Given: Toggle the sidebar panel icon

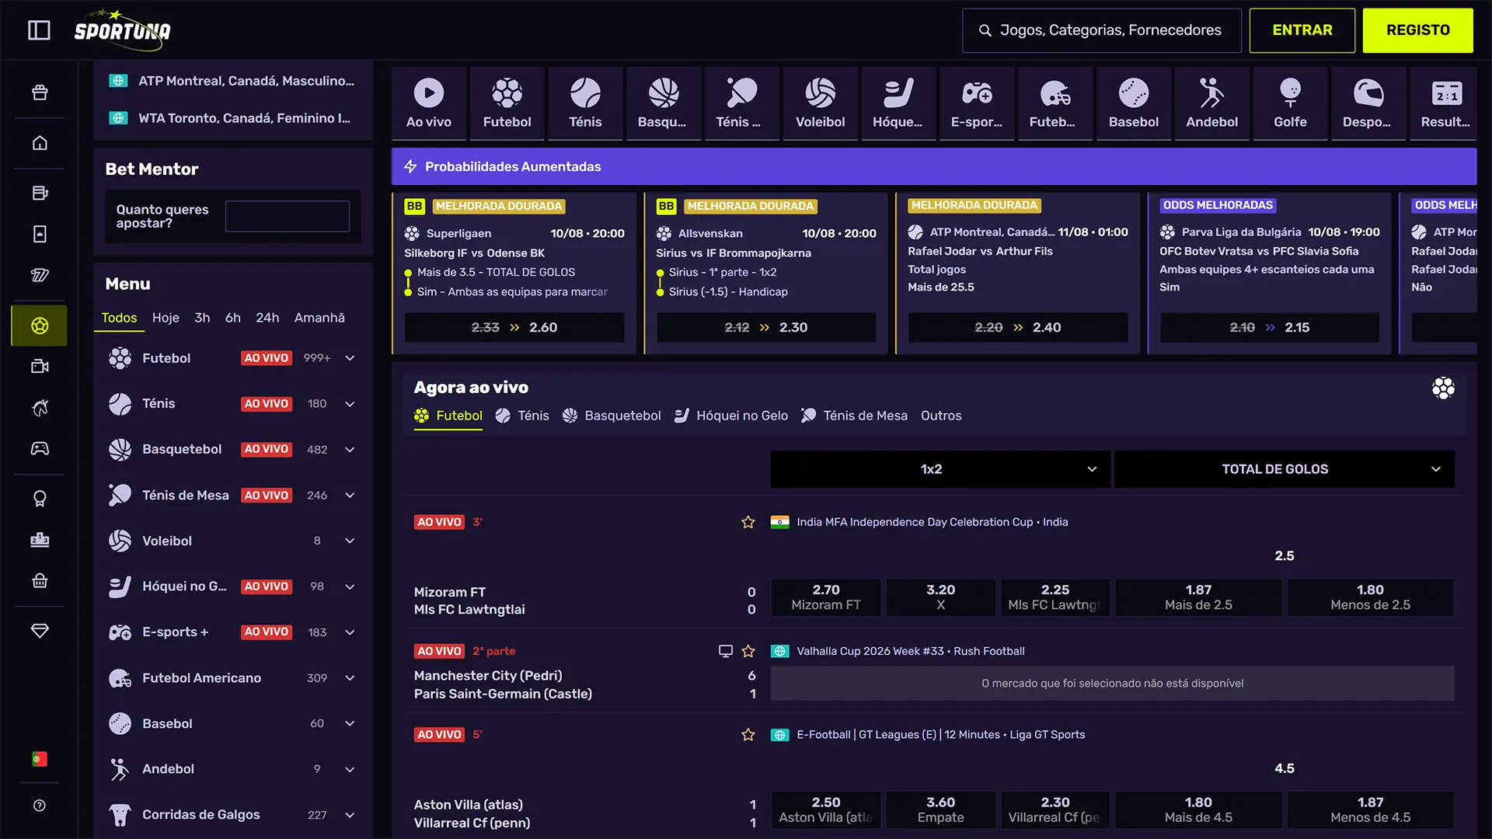Looking at the screenshot, I should click(x=39, y=30).
